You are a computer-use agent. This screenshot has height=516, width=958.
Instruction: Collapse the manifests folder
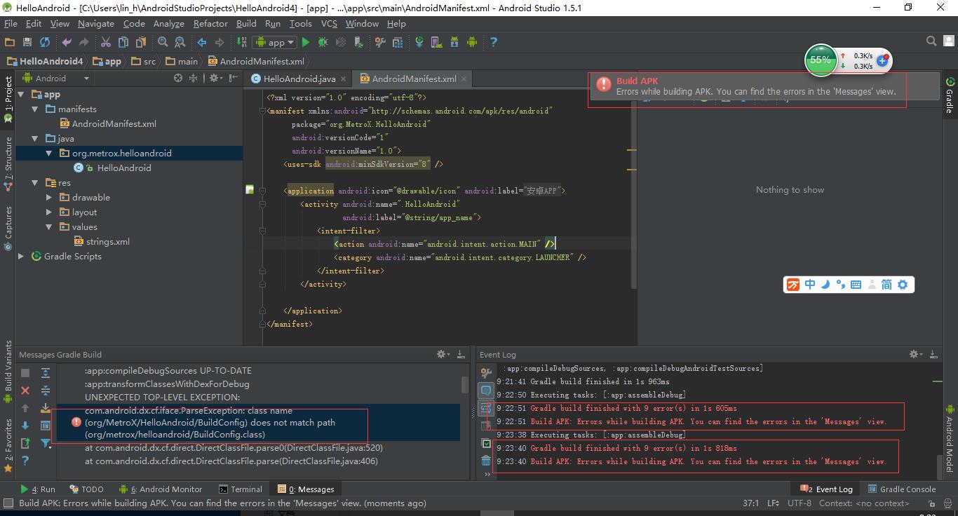tap(35, 109)
